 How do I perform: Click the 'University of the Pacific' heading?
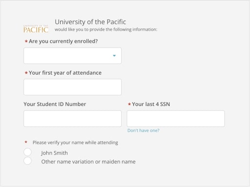pyautogui.click(x=90, y=22)
